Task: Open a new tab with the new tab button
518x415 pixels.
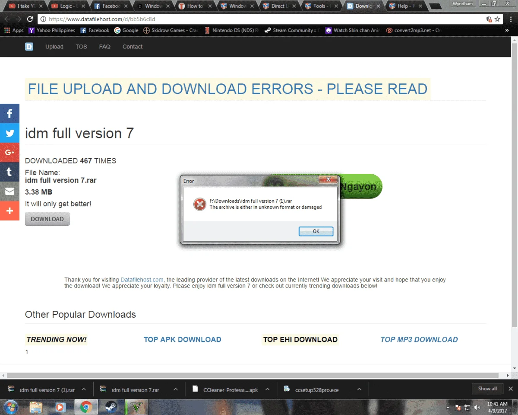Action: (x=436, y=6)
